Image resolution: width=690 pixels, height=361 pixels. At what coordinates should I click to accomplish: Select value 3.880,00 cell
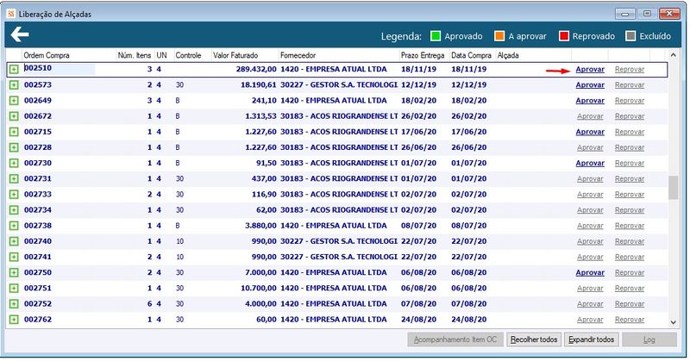click(261, 226)
